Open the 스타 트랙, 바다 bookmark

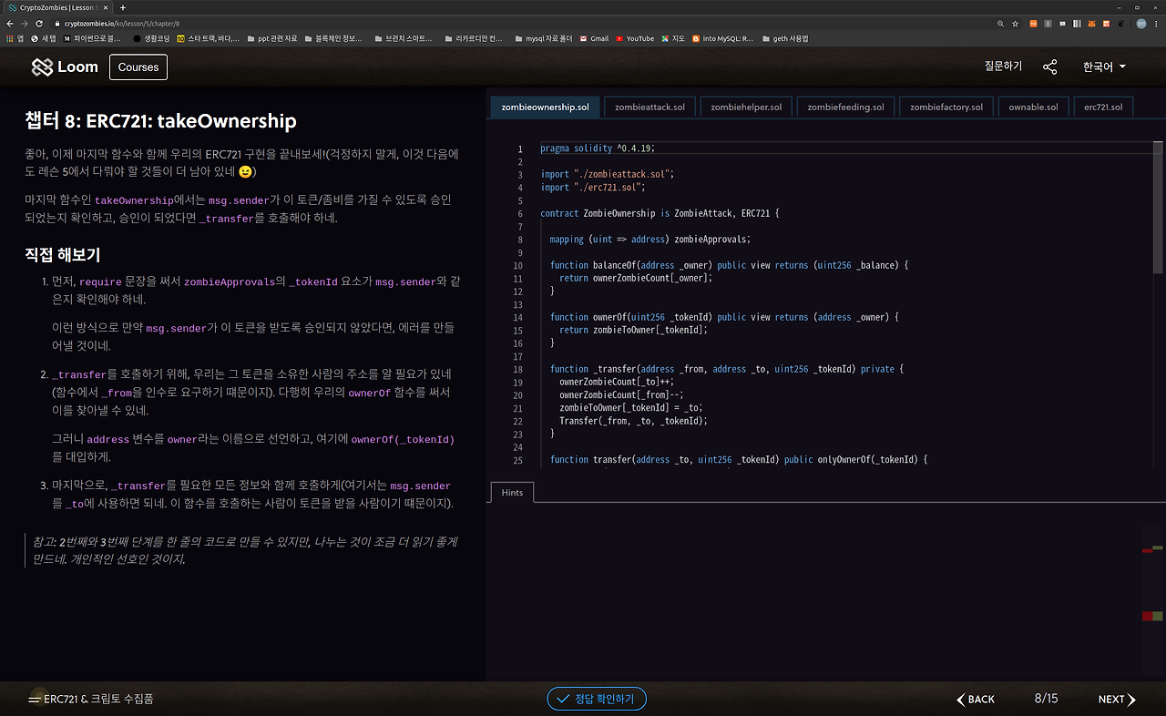[209, 38]
